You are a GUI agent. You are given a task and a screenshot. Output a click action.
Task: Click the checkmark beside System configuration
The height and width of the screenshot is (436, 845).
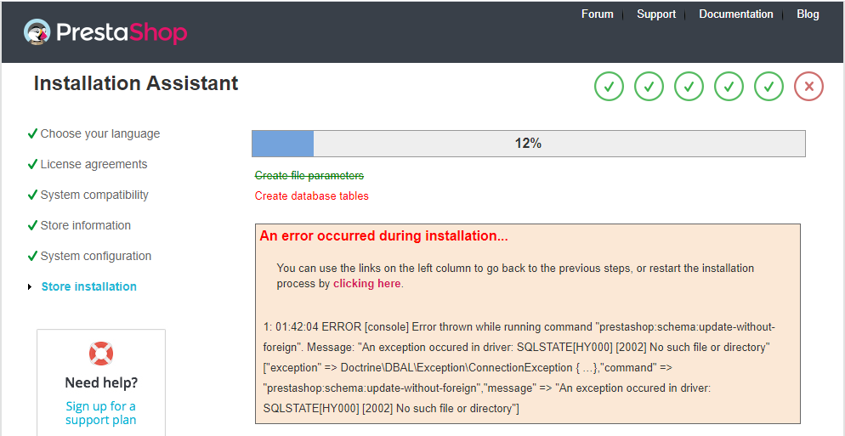pos(32,256)
